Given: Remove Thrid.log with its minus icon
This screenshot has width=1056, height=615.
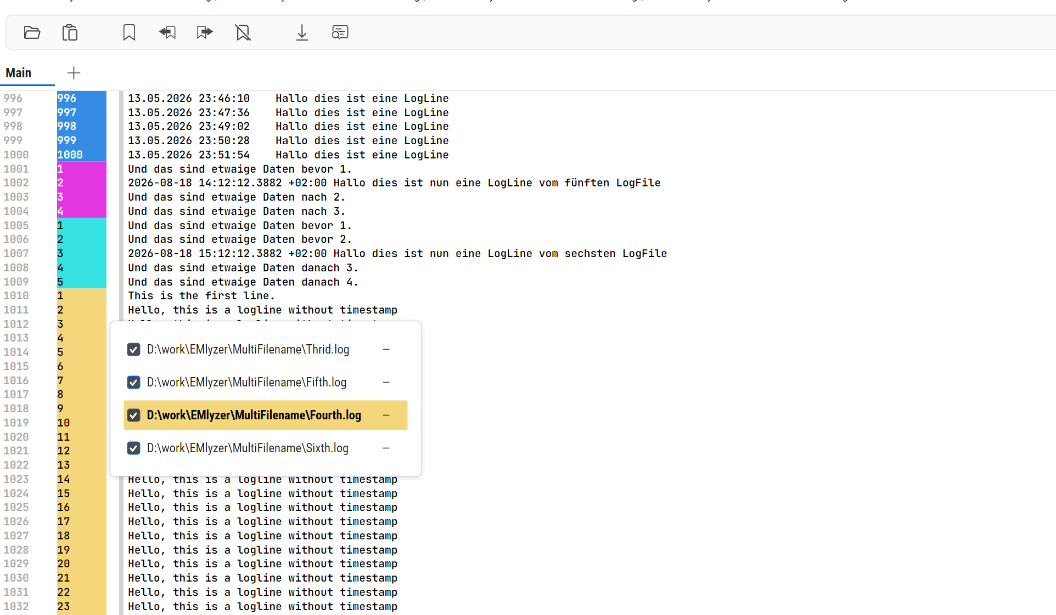Looking at the screenshot, I should [386, 349].
